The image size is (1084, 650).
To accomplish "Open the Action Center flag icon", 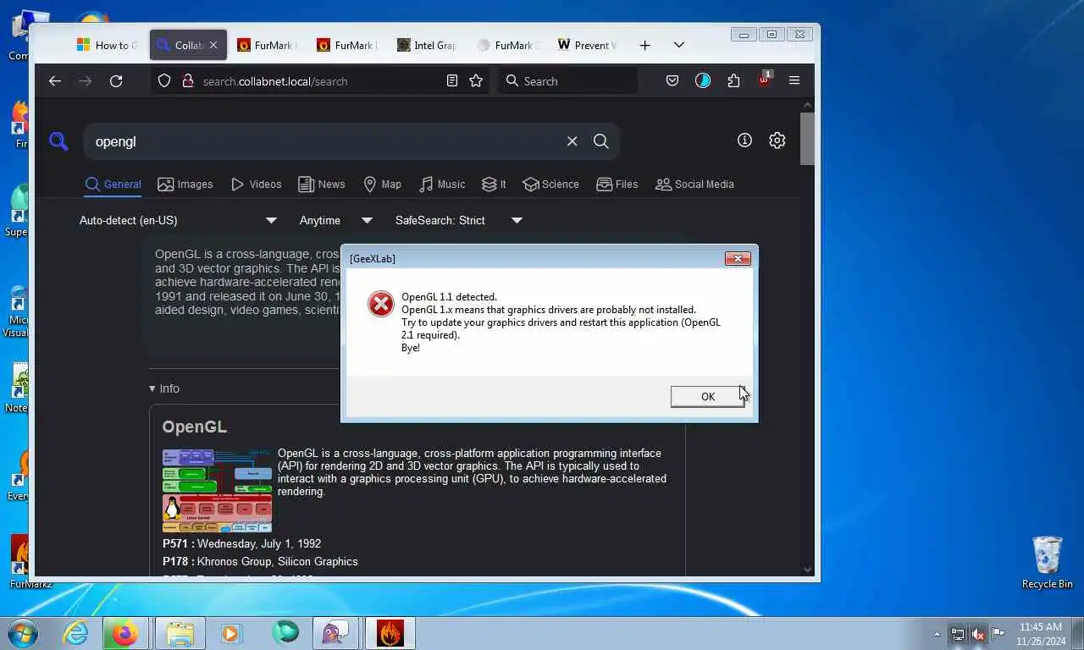I will coord(998,633).
